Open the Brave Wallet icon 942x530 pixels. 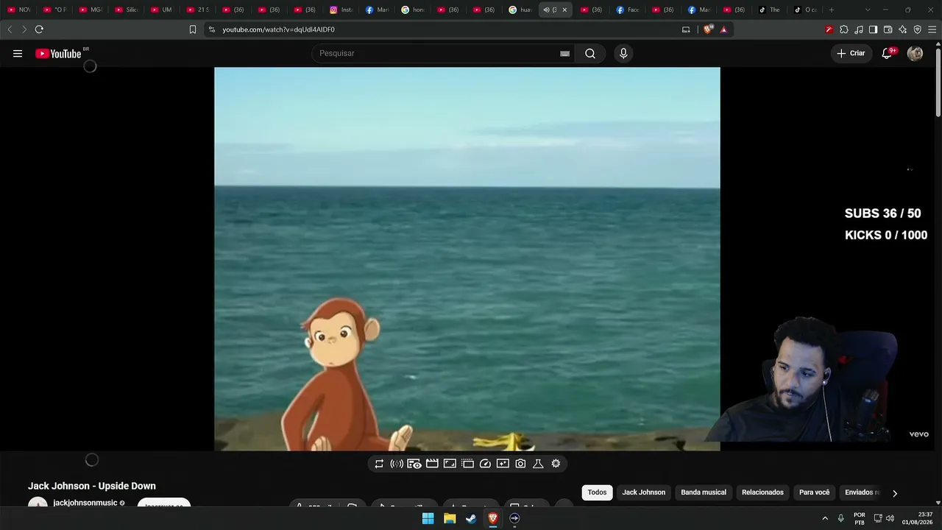point(888,29)
